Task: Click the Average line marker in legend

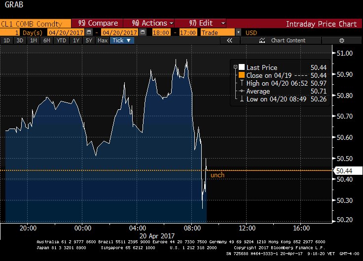Action: (241, 92)
